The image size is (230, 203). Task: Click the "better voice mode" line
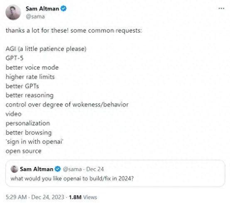(32, 68)
